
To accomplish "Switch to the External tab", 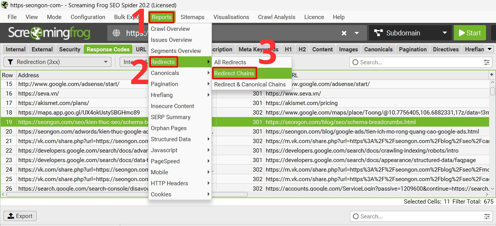I will point(42,49).
